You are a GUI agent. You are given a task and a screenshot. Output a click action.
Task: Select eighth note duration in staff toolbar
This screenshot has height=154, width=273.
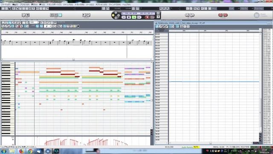coord(13,23)
